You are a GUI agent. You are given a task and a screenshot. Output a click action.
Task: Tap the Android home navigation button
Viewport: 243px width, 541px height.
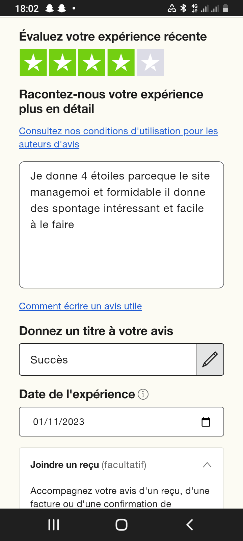[122, 525]
